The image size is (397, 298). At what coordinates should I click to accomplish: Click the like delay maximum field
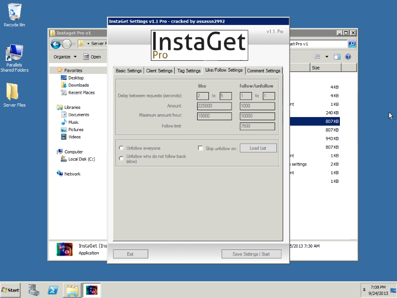point(226,96)
